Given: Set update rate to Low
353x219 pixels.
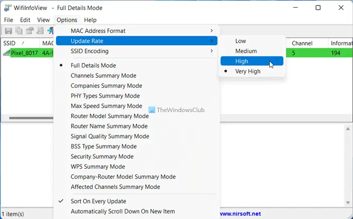Looking at the screenshot, I should click(252, 41).
